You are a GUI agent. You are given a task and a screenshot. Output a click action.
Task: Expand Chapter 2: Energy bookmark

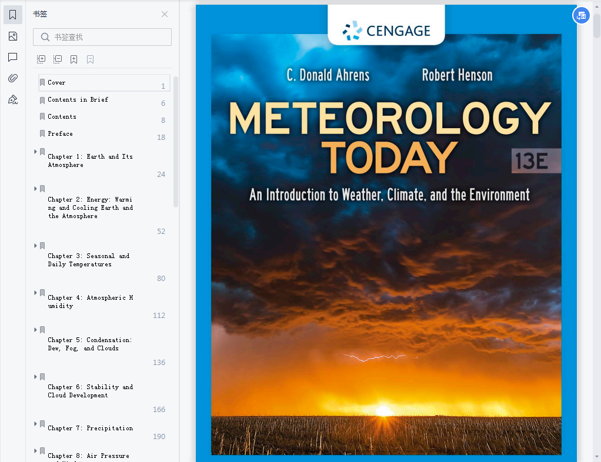[x=35, y=189]
